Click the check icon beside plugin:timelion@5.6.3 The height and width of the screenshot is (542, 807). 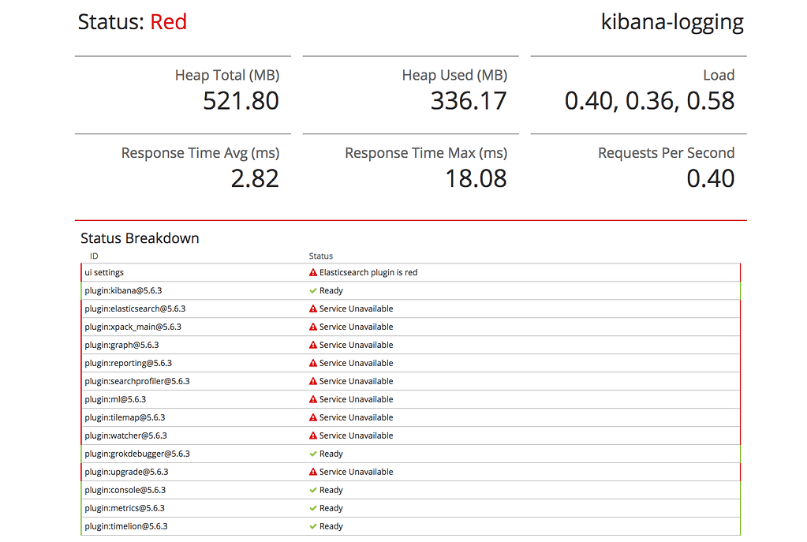[x=312, y=526]
